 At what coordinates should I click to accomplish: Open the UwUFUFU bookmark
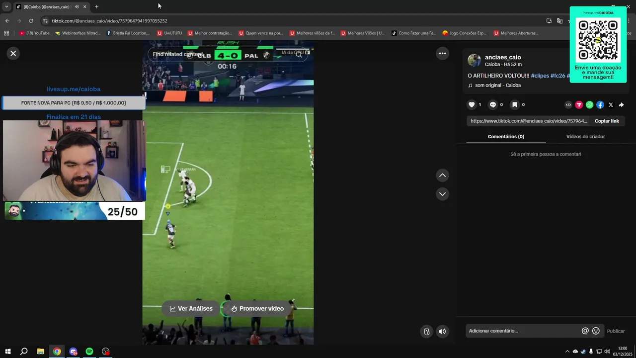tap(169, 33)
